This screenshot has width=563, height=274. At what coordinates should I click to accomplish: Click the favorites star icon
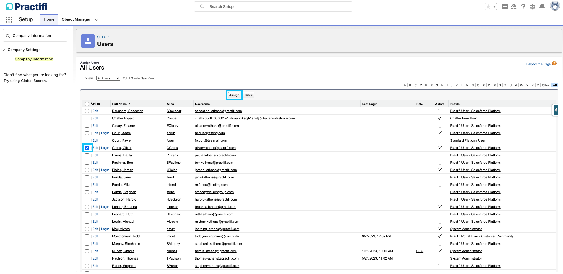point(488,6)
